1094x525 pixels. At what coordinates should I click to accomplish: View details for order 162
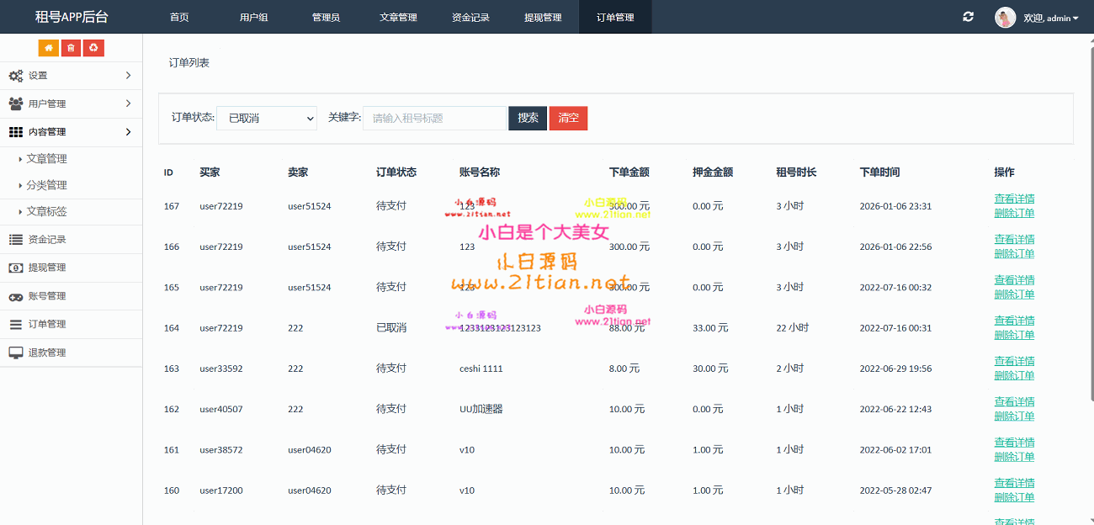pos(1014,401)
